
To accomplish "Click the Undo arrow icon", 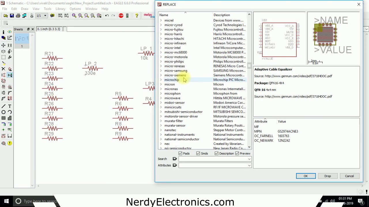I will (107, 16).
